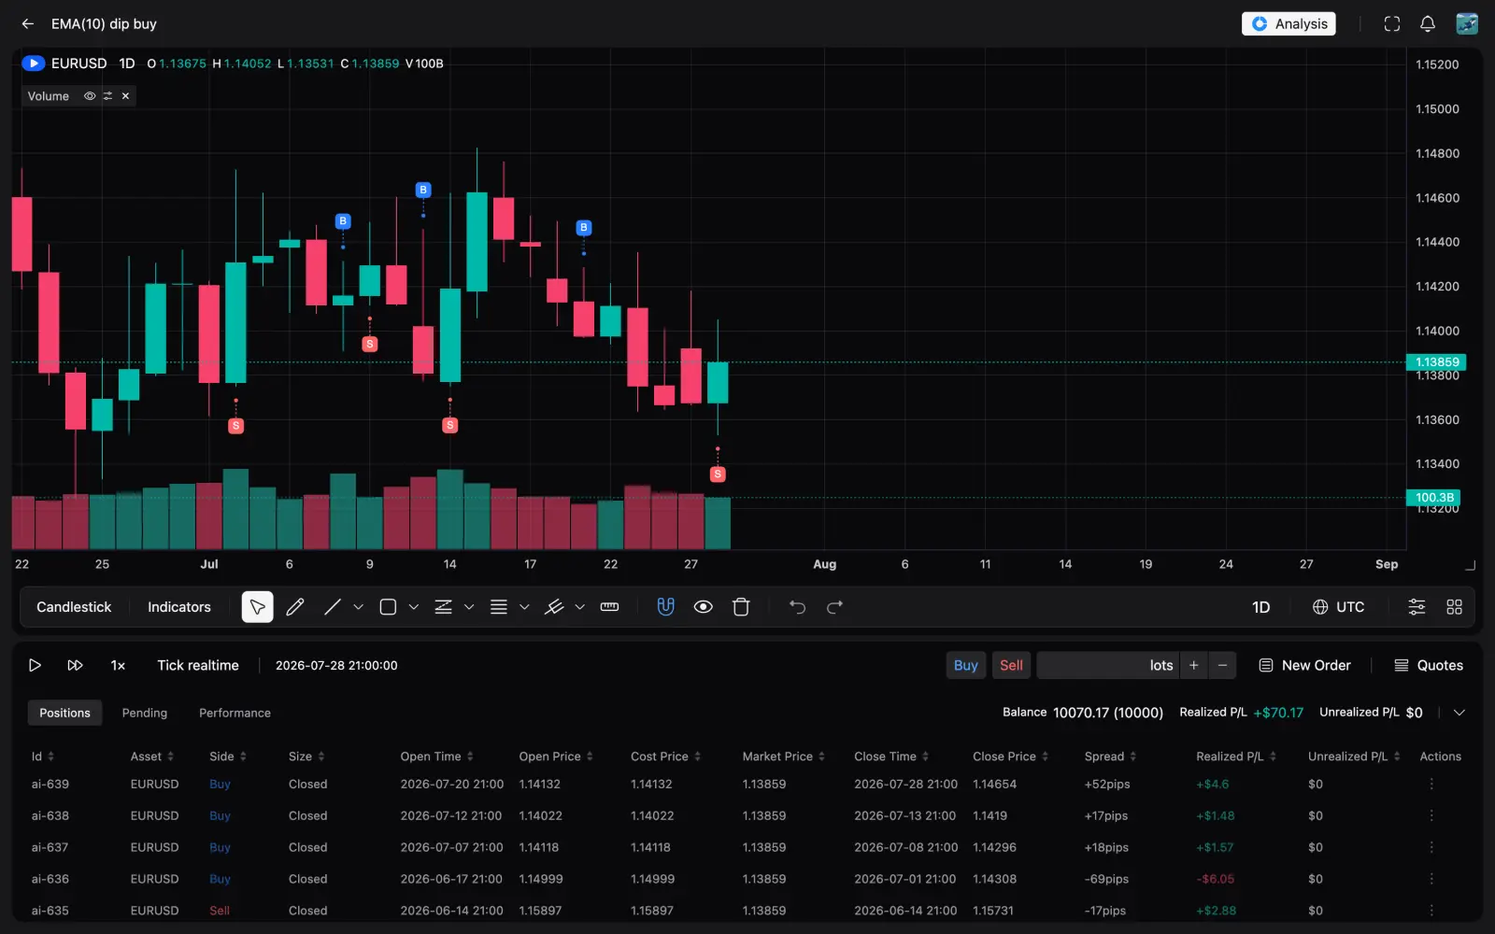Expand the line tool options dropdown
This screenshot has height=934, width=1495.
(358, 607)
